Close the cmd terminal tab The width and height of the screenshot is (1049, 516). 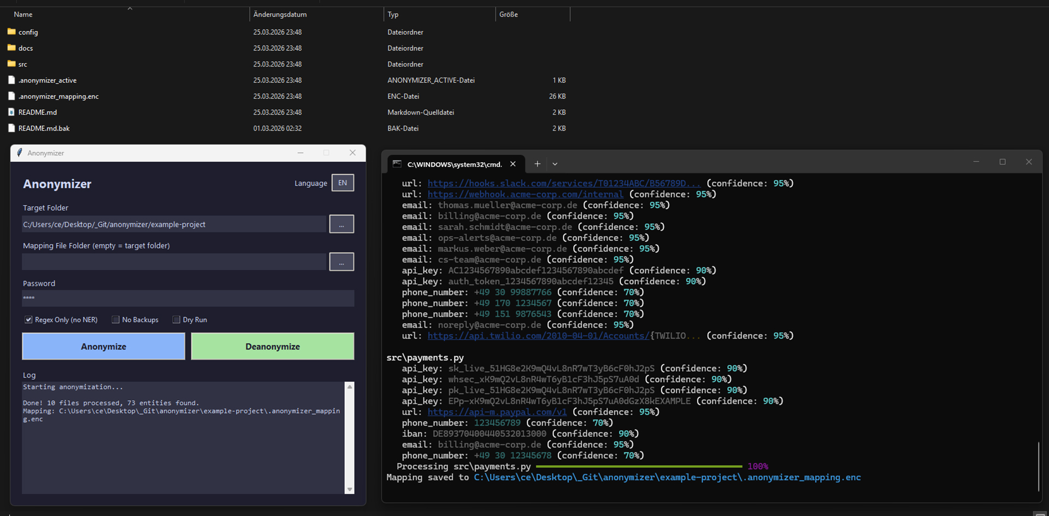(512, 164)
